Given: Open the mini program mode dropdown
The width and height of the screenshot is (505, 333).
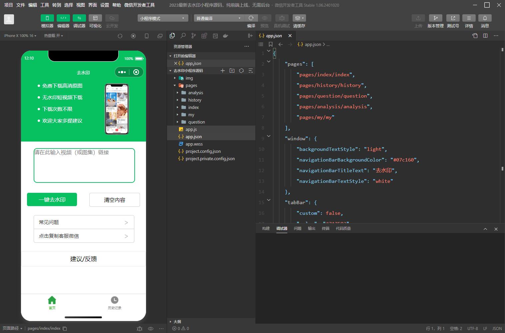Looking at the screenshot, I should [x=163, y=18].
